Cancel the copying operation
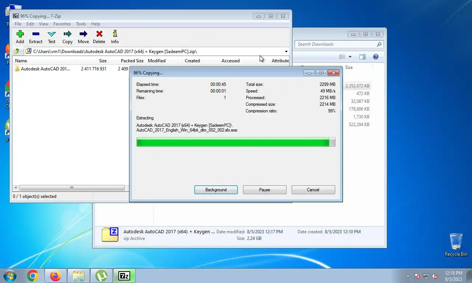472x283 pixels. pyautogui.click(x=313, y=190)
